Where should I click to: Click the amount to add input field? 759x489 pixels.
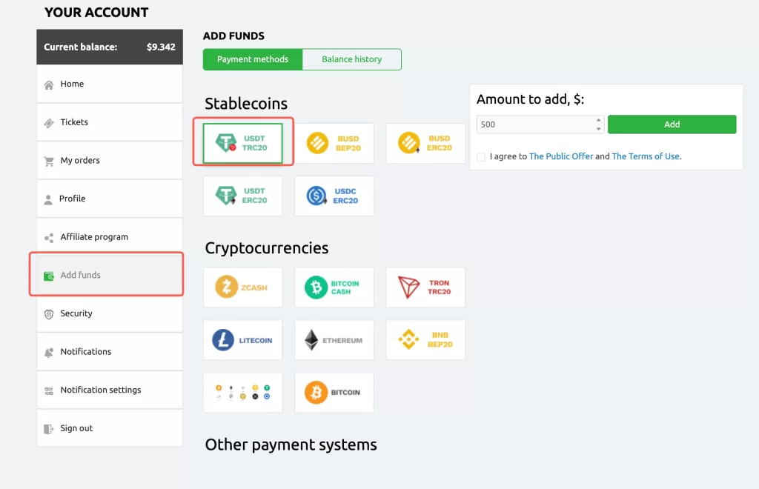click(x=535, y=124)
